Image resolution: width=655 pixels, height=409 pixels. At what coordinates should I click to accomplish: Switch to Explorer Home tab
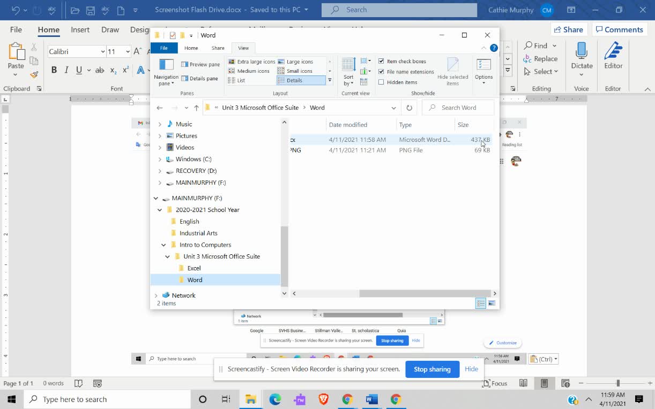point(191,48)
